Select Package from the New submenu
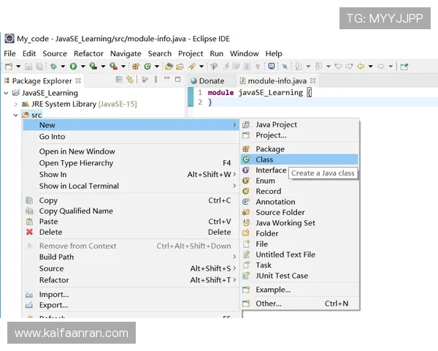Screen dimensions: 438x351 tap(270, 149)
